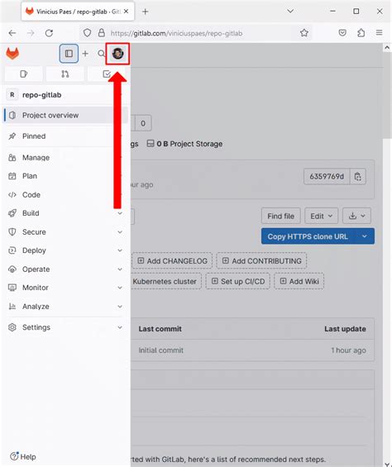
Task: List all tabs dropdown arrow
Action: [x=290, y=11]
